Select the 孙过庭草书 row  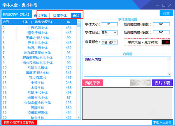[x=39, y=78]
